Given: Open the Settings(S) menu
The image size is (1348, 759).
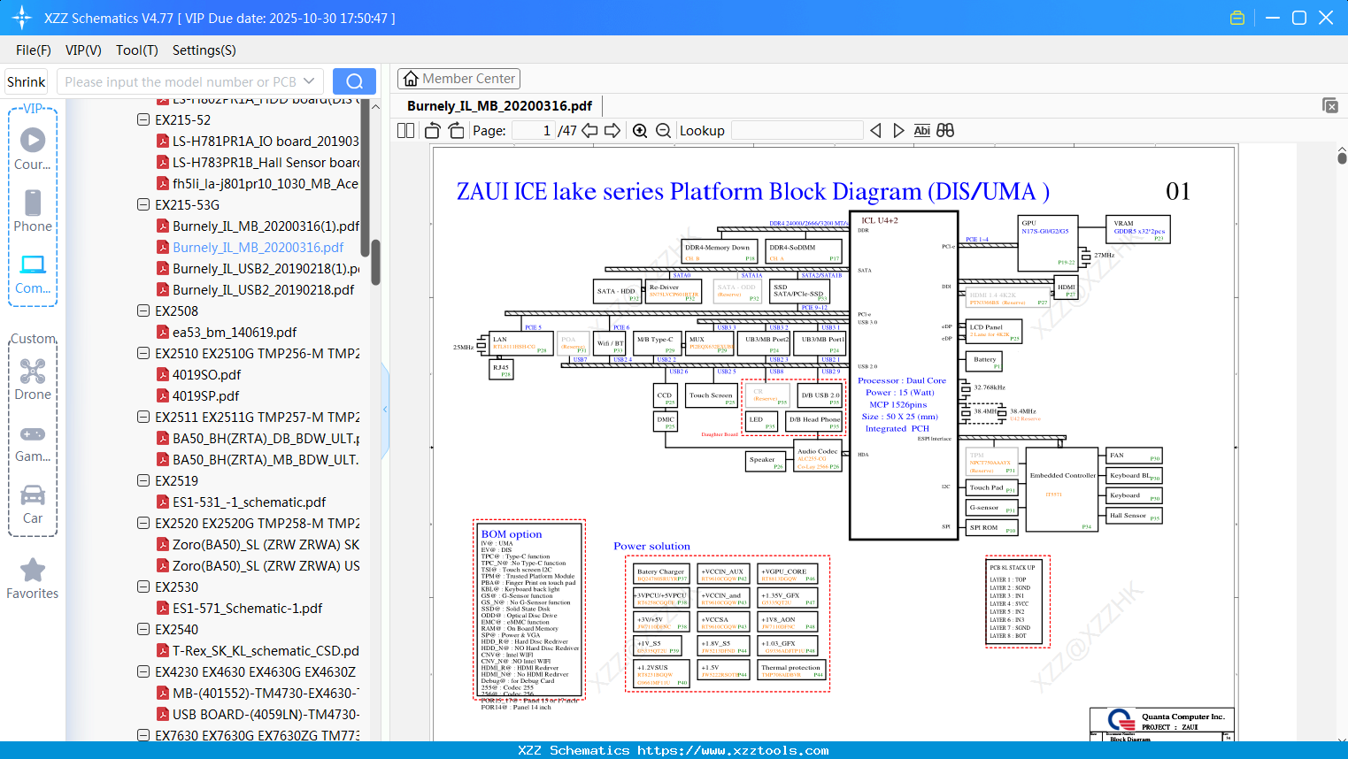Looking at the screenshot, I should (x=204, y=50).
